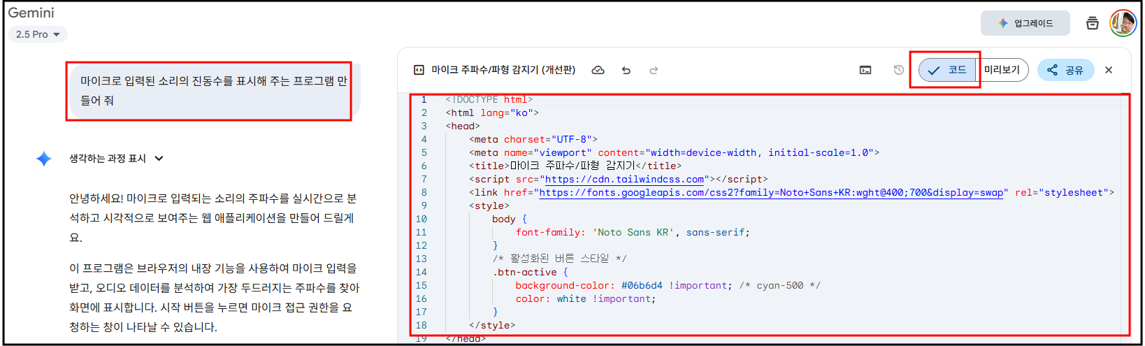The width and height of the screenshot is (1145, 346).
Task: Open the cdn.tailwindcss.com link in code
Action: pyautogui.click(x=625, y=180)
